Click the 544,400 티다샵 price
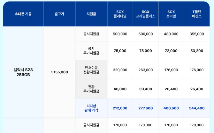Screen dimensions: 214x133 point(197,108)
